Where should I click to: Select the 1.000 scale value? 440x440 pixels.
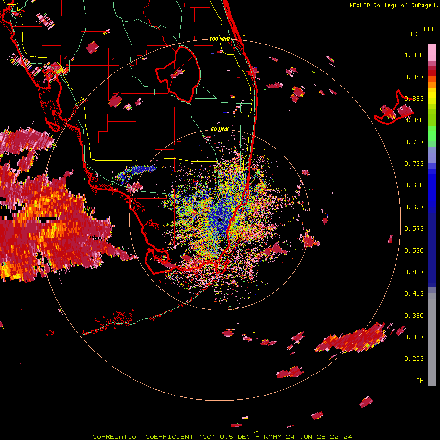(x=414, y=55)
